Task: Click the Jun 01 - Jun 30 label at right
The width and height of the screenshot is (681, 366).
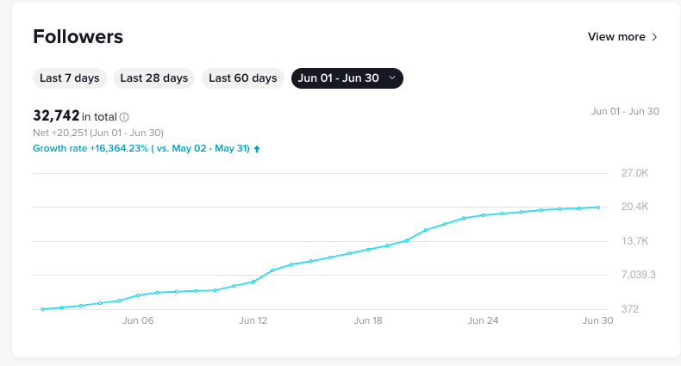Action: coord(625,111)
